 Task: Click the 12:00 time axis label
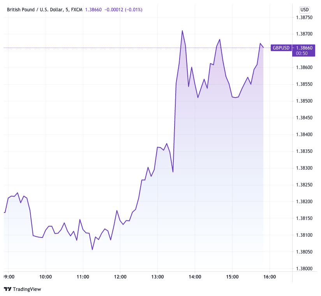[120, 277]
